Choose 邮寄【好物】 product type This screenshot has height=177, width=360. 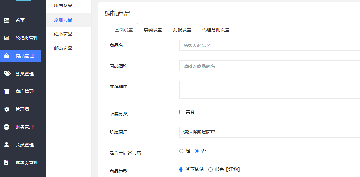pyautogui.click(x=211, y=170)
